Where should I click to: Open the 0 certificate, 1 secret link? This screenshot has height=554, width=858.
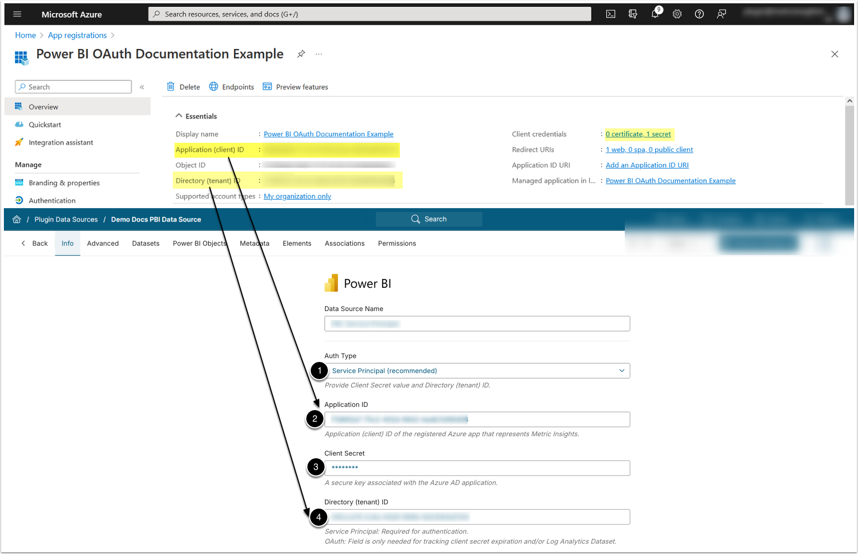[638, 134]
